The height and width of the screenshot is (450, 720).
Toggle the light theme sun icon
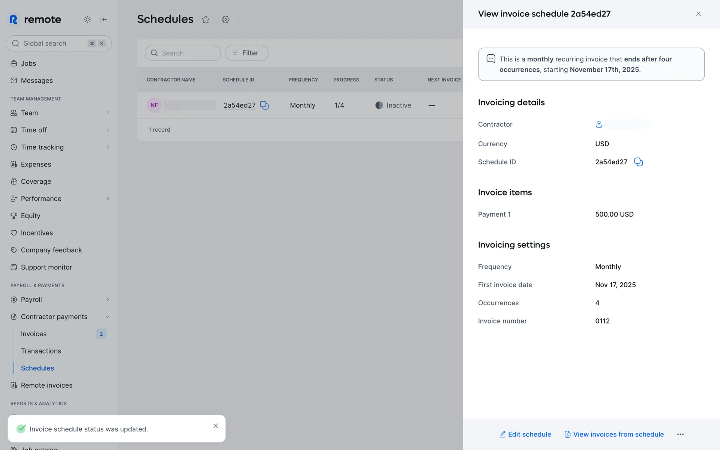[x=87, y=19]
